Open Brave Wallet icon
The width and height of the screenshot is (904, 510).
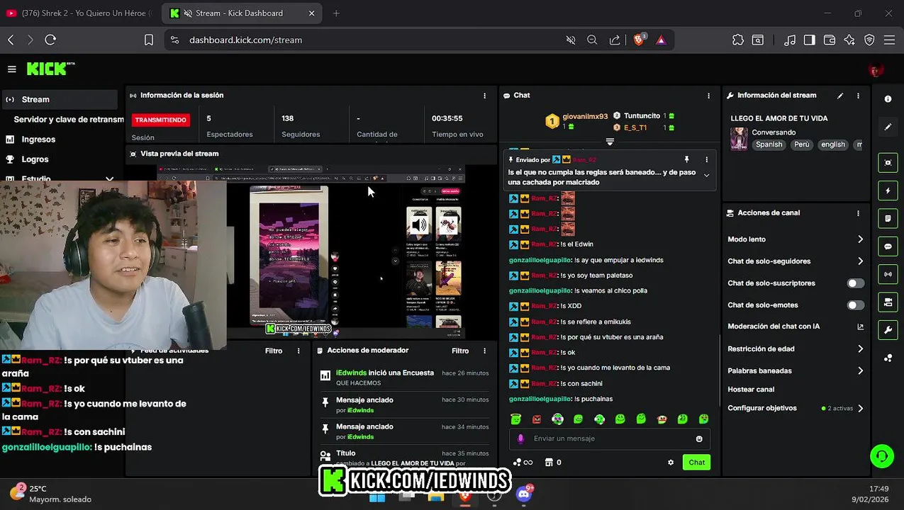coord(830,40)
